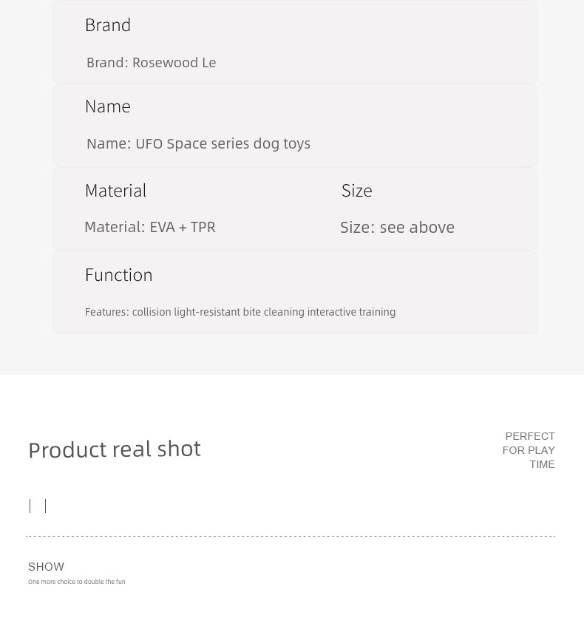Click the Size heading

[356, 191]
